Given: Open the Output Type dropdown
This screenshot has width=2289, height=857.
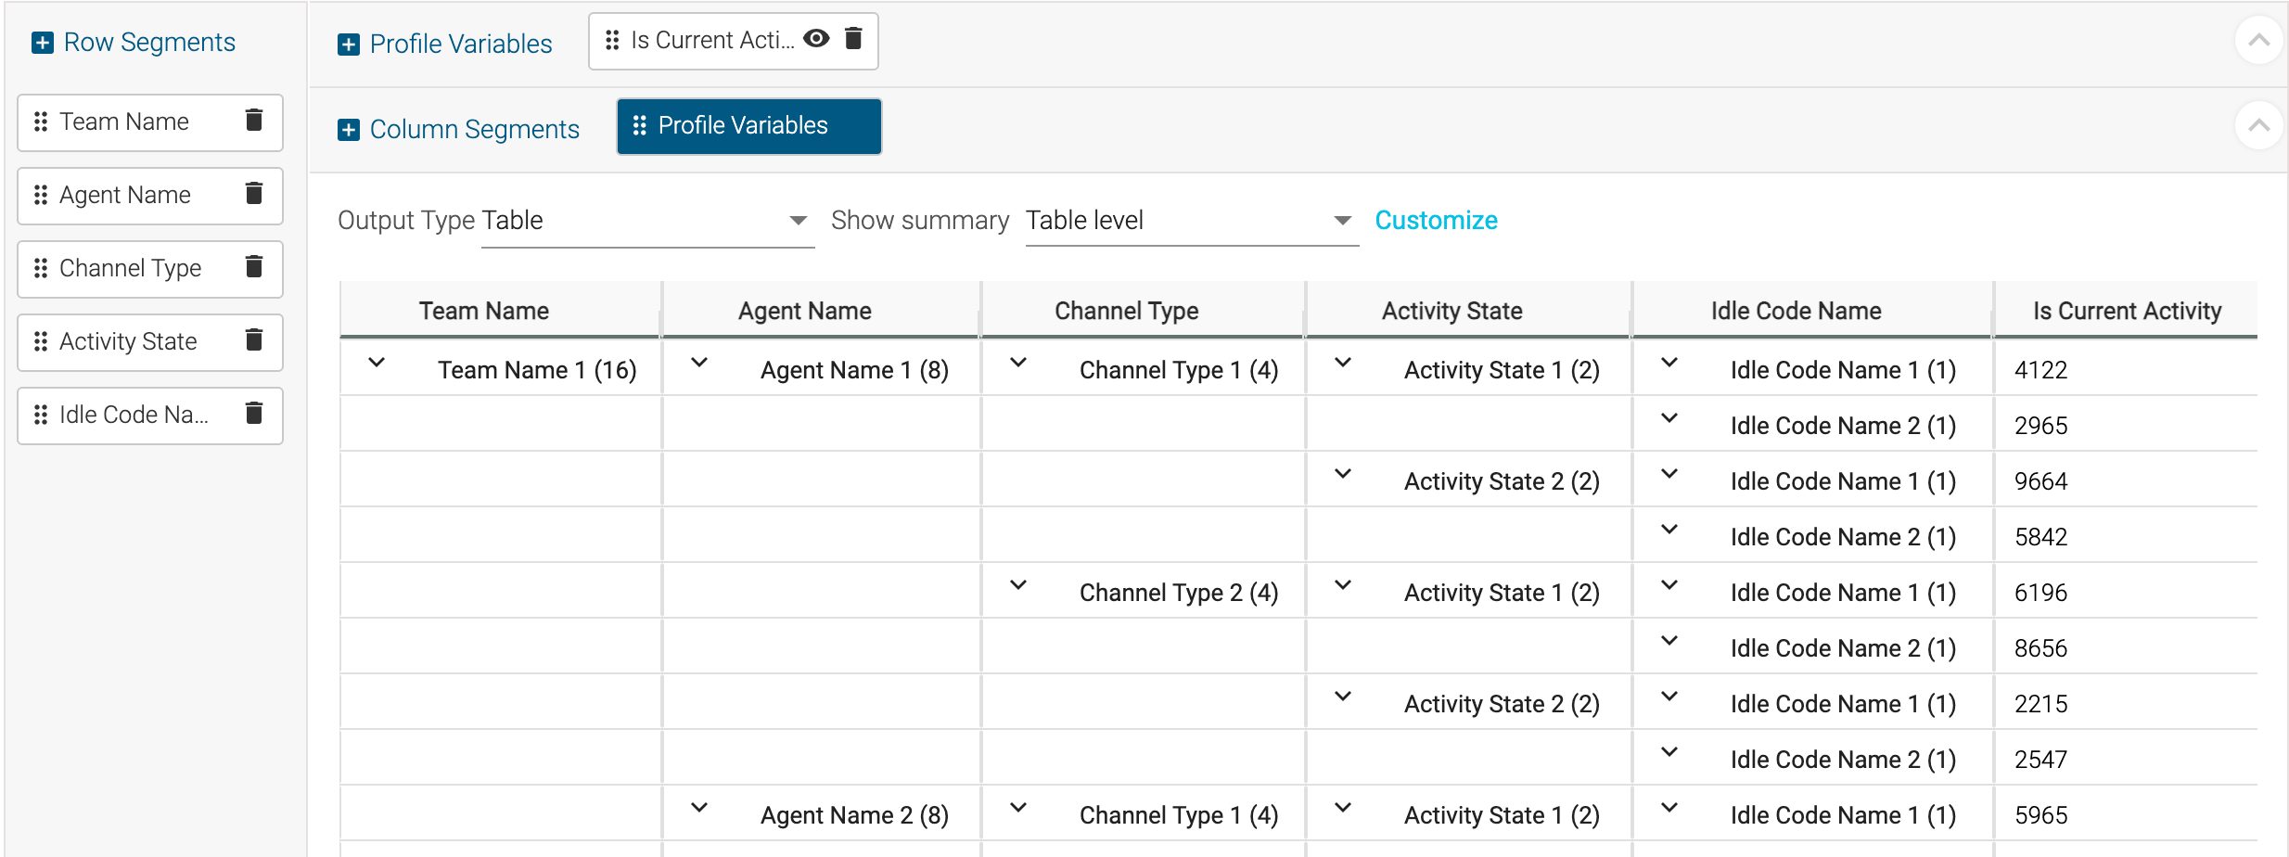Looking at the screenshot, I should click(798, 220).
